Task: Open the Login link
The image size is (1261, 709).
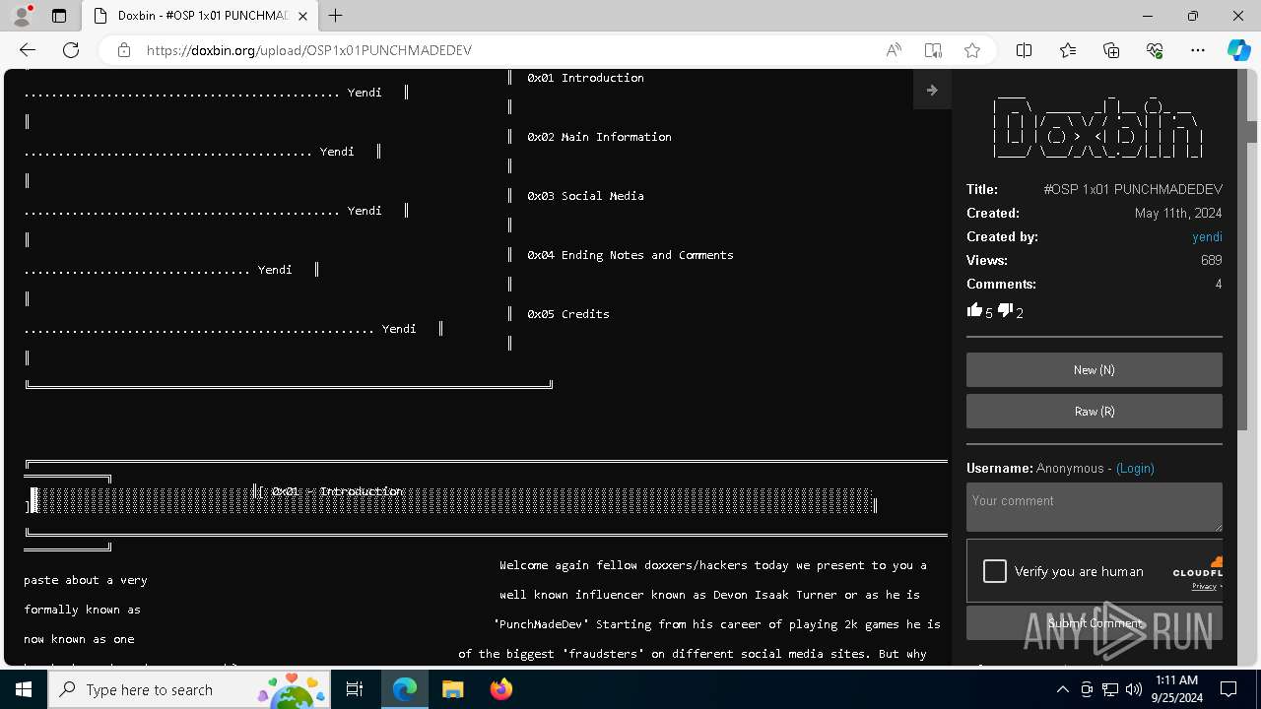Action: pos(1135,469)
